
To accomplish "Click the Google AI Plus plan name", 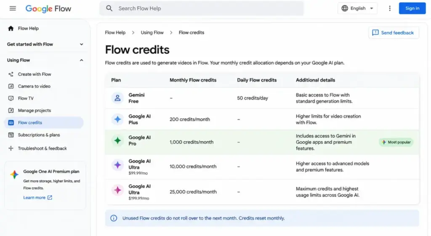I will tap(140, 119).
